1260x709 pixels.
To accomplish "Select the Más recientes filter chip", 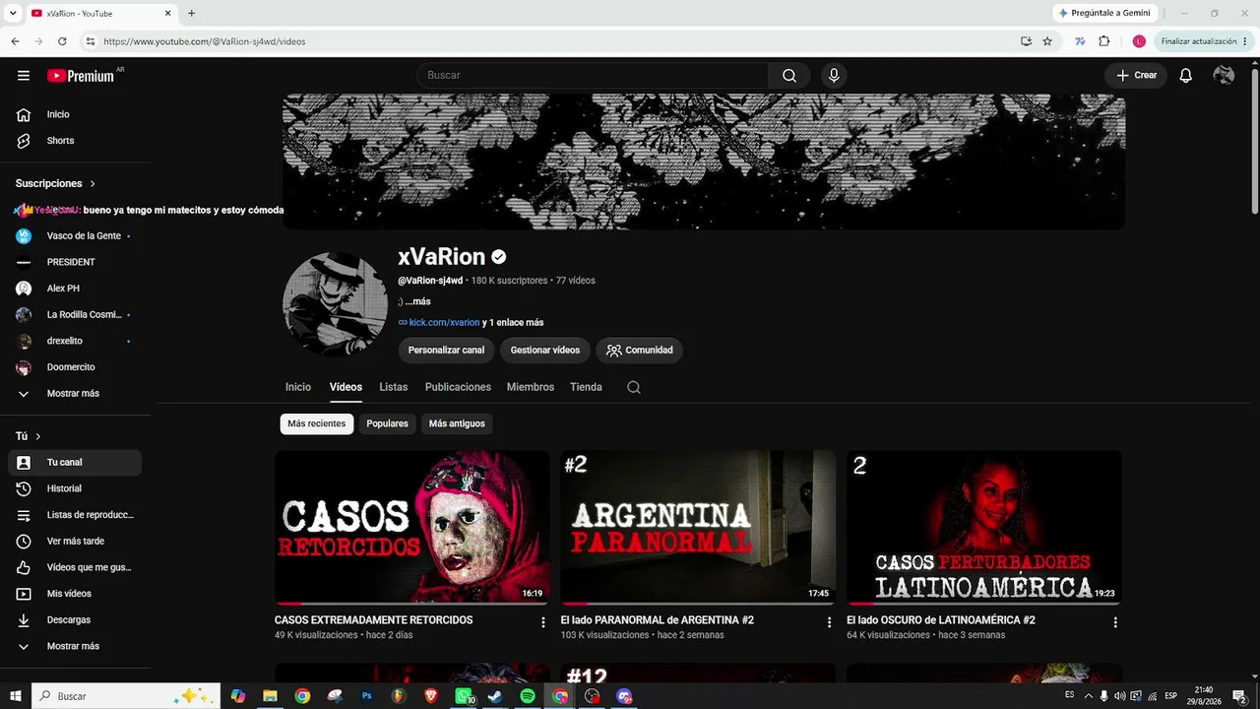I will pos(317,423).
